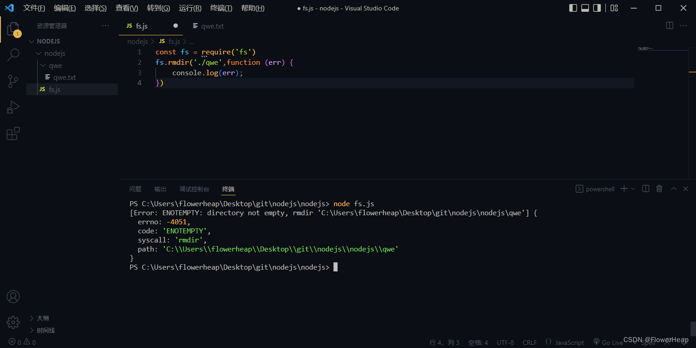Split the editor right icon
This screenshot has height=348, width=696.
coord(670,26)
